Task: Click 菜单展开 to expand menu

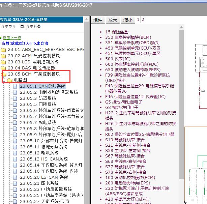Action: (x=8, y=26)
